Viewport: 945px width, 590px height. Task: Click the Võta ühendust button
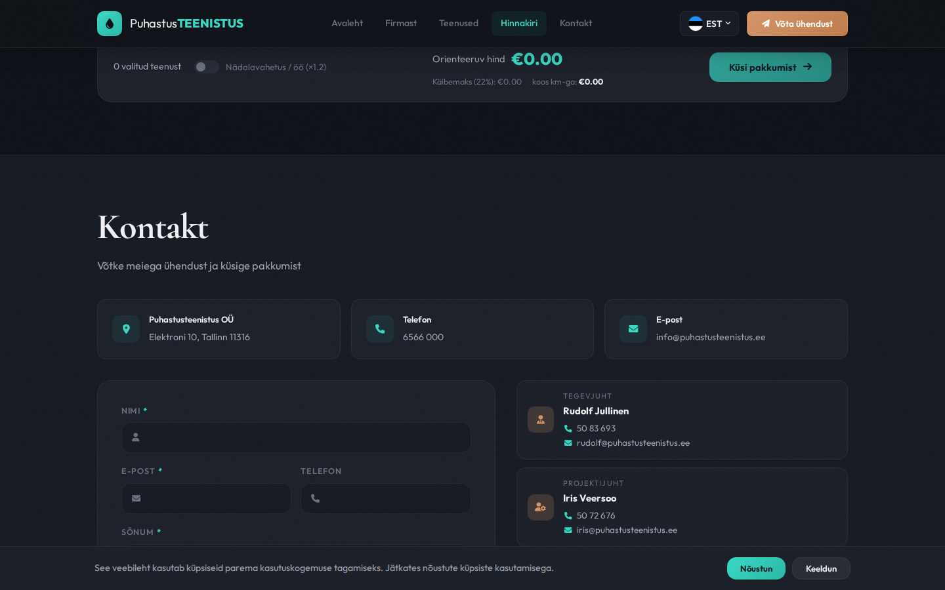[x=797, y=24]
